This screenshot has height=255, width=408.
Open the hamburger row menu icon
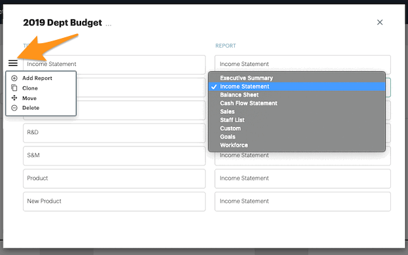(13, 63)
